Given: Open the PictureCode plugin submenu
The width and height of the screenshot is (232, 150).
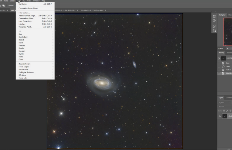Looking at the screenshot, I should [x=35, y=69].
